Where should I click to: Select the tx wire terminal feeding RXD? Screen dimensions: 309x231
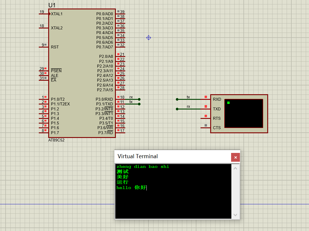pos(177,100)
